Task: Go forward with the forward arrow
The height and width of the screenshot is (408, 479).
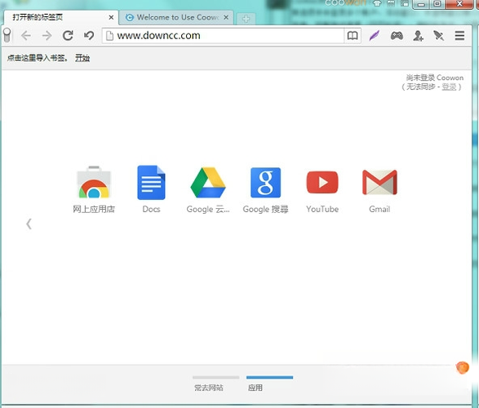Action: tap(47, 36)
